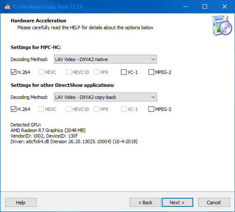Image resolution: width=235 pixels, height=212 pixels.
Task: Maximize the K-Lite installer window
Action: 205,6
